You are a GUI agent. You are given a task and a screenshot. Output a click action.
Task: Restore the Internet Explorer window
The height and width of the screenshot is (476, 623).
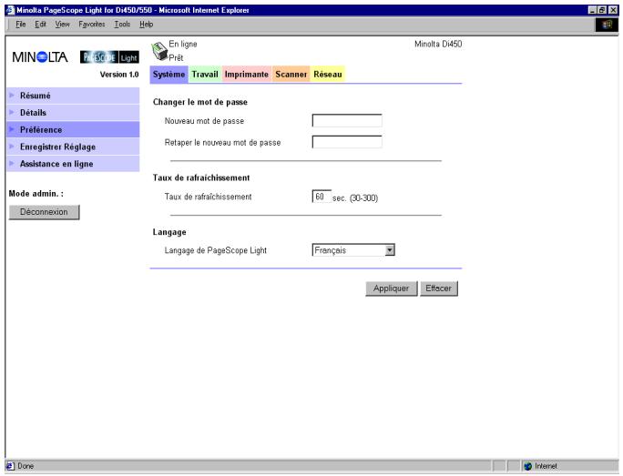[x=602, y=10]
